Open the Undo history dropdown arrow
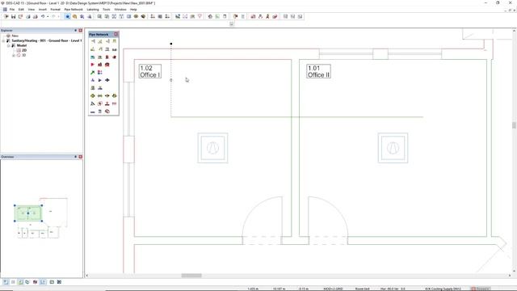This screenshot has width=517, height=291. tap(48, 16)
